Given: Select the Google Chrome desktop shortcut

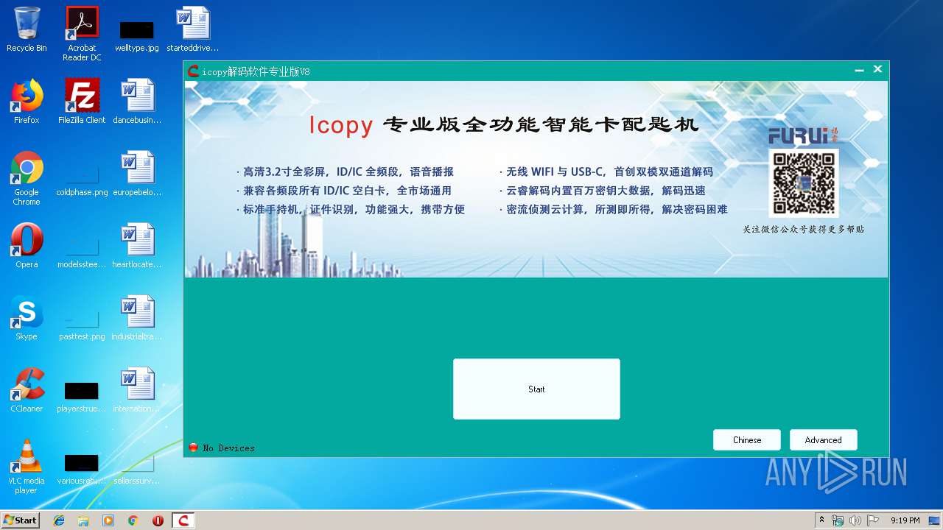Looking at the screenshot, I should point(27,178).
